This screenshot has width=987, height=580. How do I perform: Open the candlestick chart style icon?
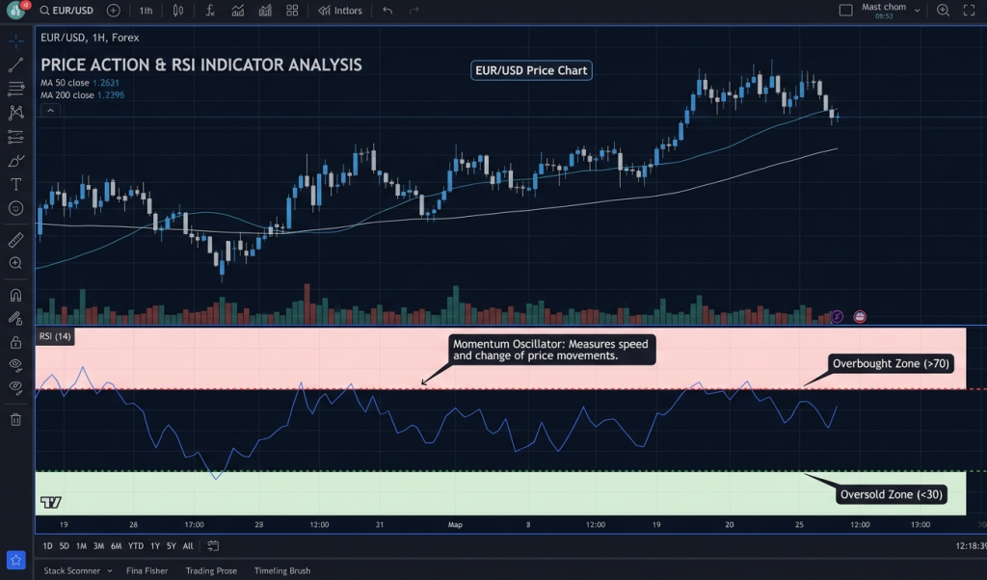[x=178, y=11]
